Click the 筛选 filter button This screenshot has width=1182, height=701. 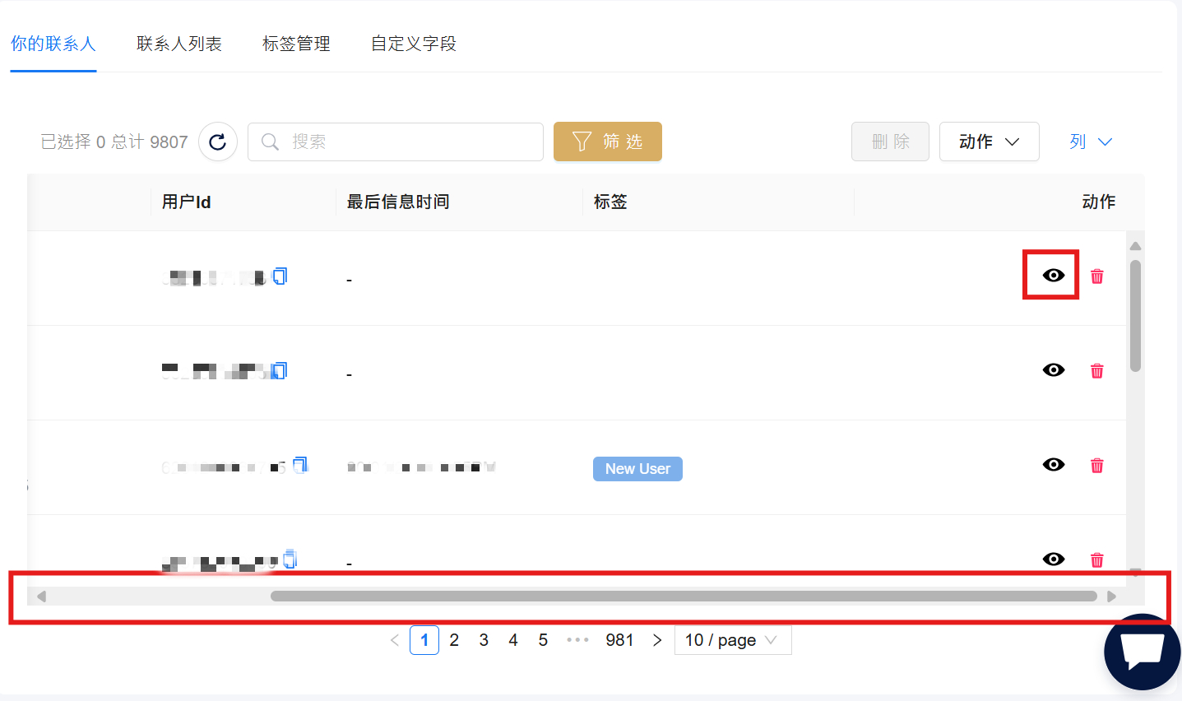607,142
